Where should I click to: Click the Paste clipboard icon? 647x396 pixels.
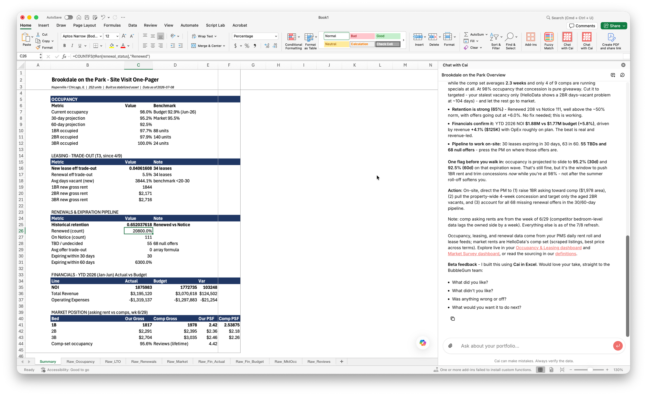tap(26, 38)
